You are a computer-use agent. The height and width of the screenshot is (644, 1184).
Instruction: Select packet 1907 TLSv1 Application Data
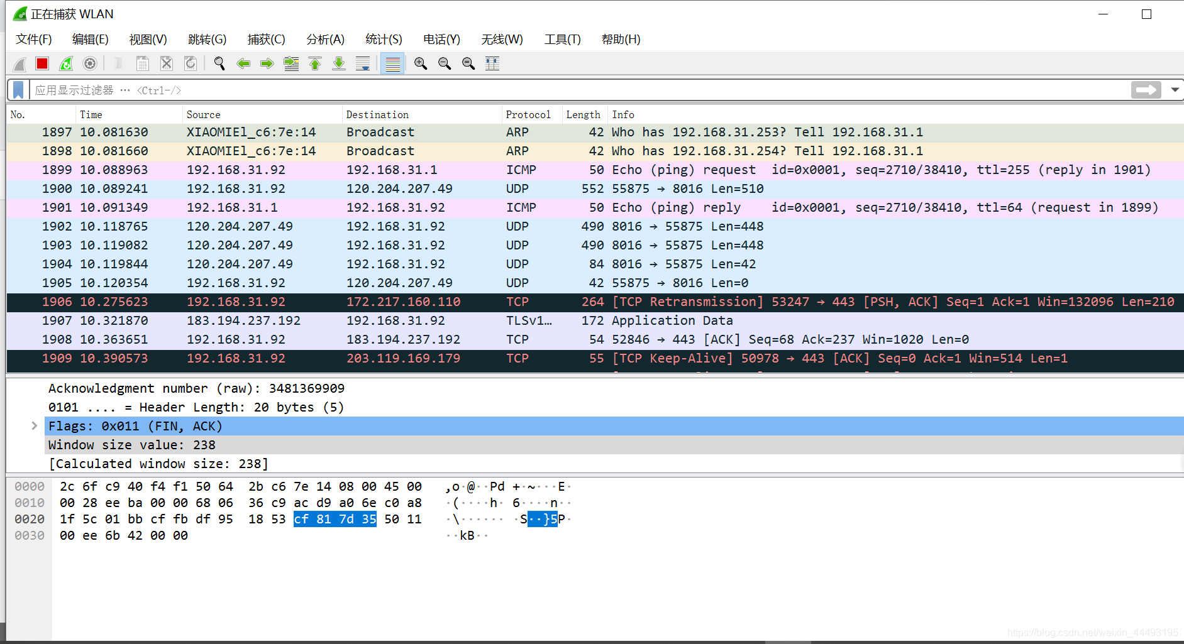(x=595, y=321)
